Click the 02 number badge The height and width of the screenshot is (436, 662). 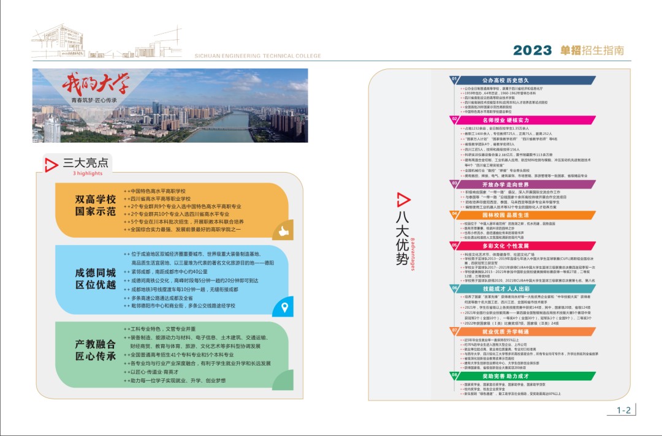coord(454,119)
